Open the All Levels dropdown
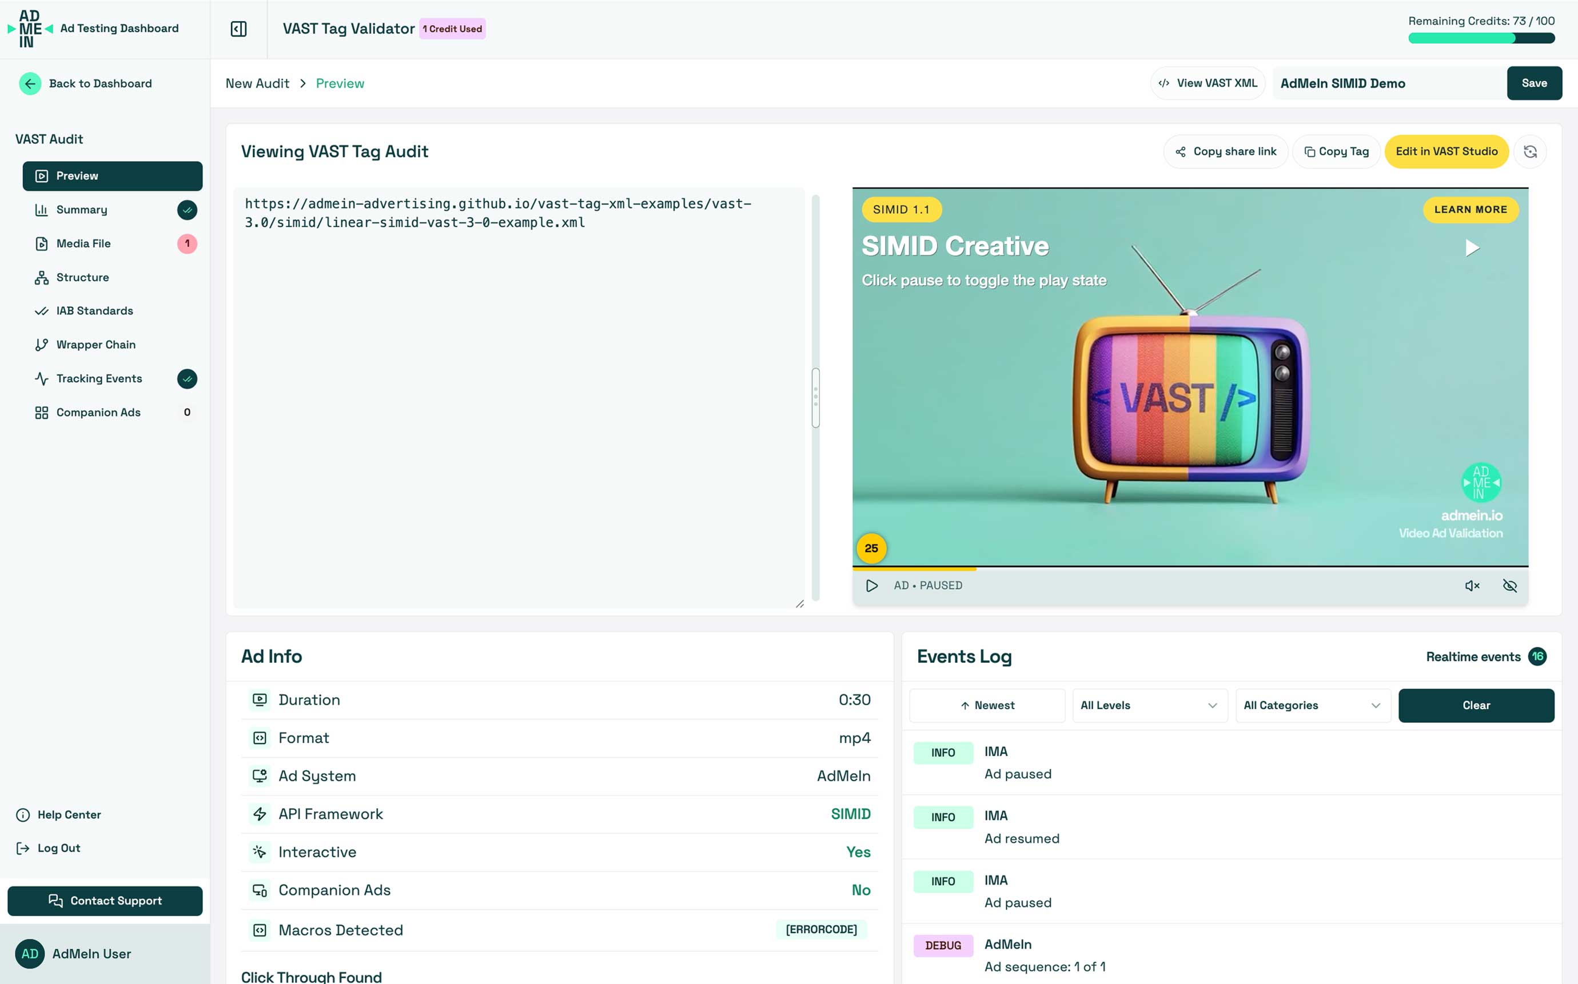This screenshot has width=1578, height=984. coord(1150,706)
